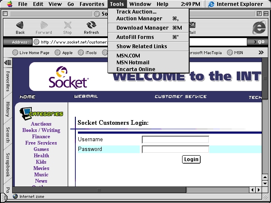Open the Games category link
The height and width of the screenshot is (203, 271).
point(41,149)
